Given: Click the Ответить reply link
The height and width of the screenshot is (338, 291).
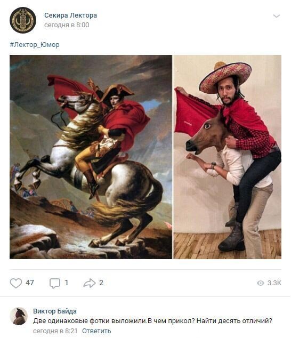Looking at the screenshot, I should (96, 331).
